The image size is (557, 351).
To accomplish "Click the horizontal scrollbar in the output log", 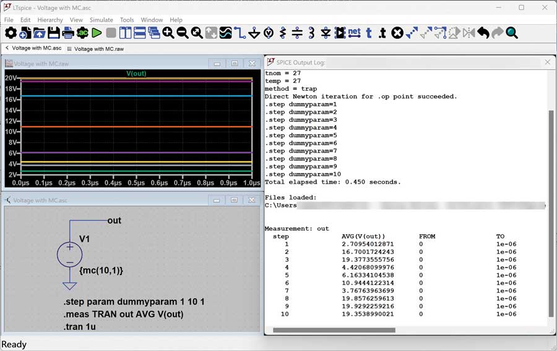I will 334,330.
